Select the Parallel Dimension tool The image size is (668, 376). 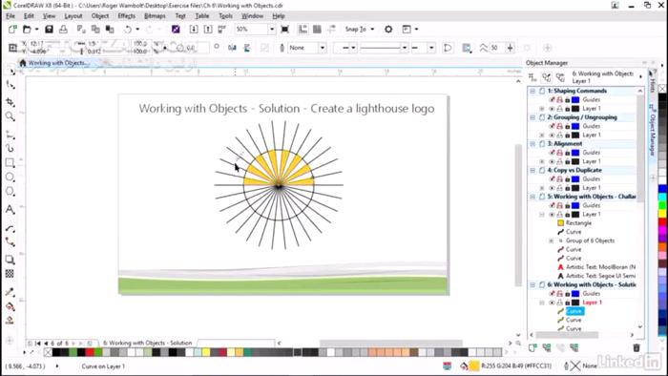click(x=10, y=229)
